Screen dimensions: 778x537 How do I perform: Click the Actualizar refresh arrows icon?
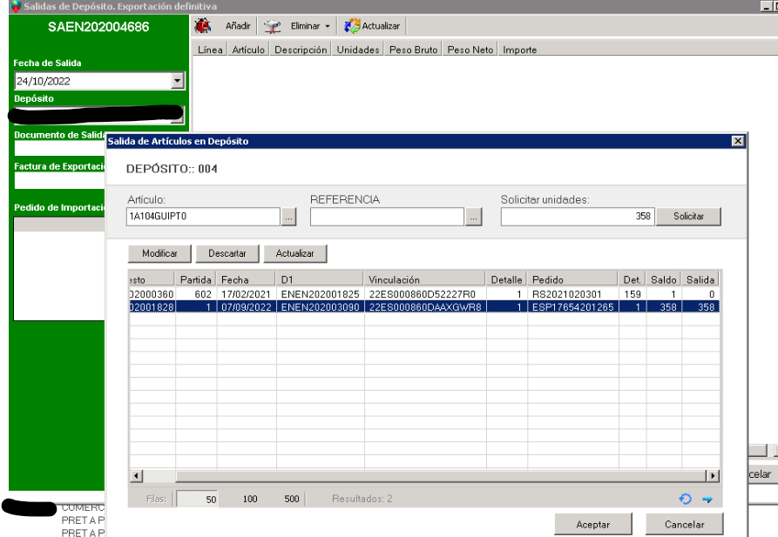coord(352,26)
